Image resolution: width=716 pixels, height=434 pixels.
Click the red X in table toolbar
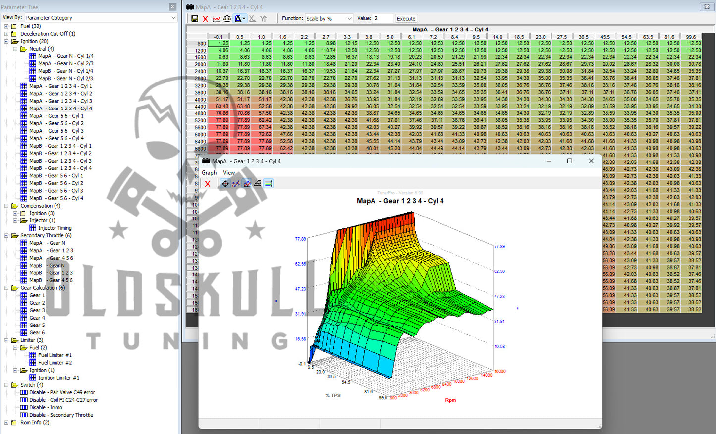tap(205, 19)
